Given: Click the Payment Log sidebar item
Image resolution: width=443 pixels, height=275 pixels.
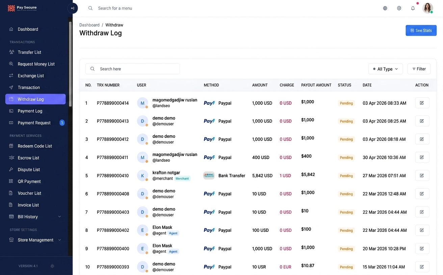Looking at the screenshot, I should (x=35, y=111).
